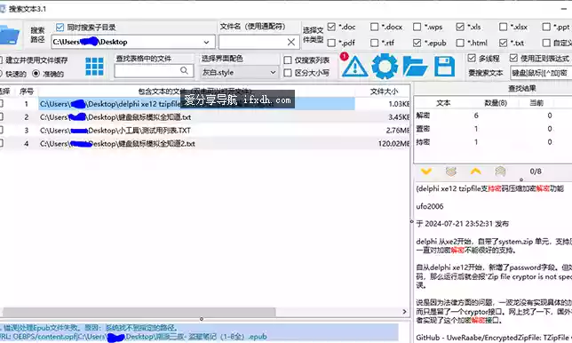The image size is (572, 343).
Task: Toggle 同时搜索子目录 checkbox
Action: tap(60, 28)
